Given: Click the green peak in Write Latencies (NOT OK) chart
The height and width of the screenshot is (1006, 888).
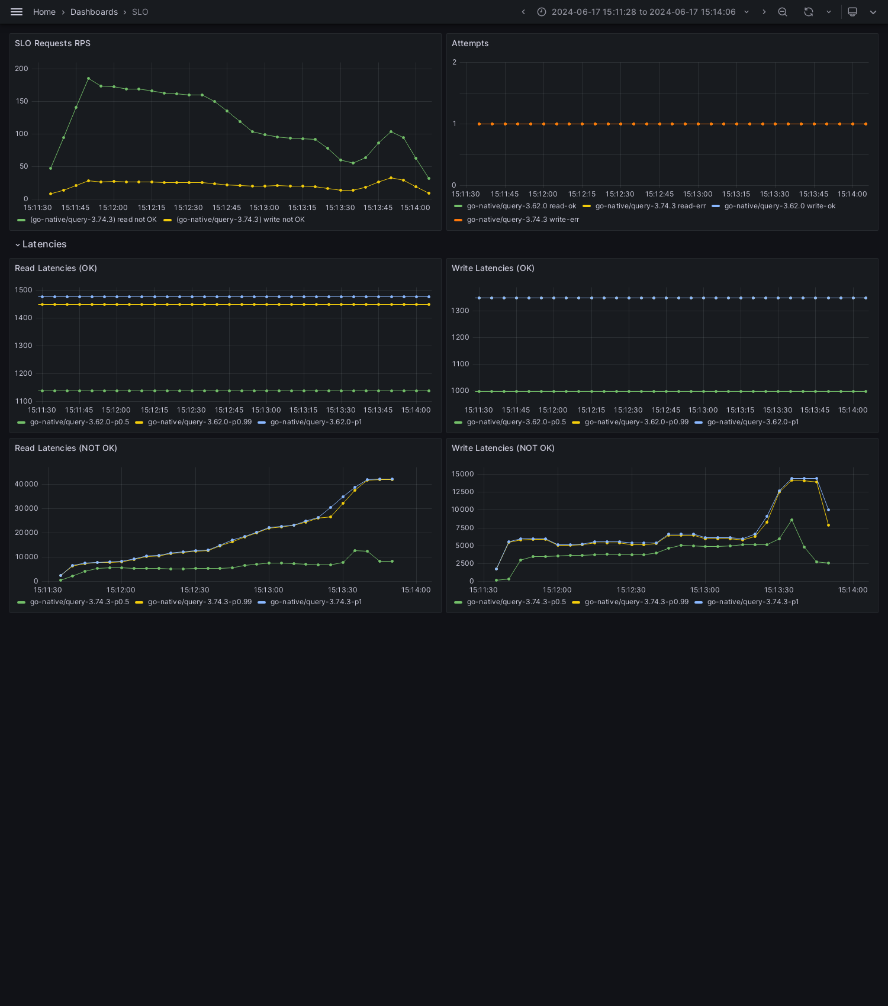Looking at the screenshot, I should (x=792, y=520).
